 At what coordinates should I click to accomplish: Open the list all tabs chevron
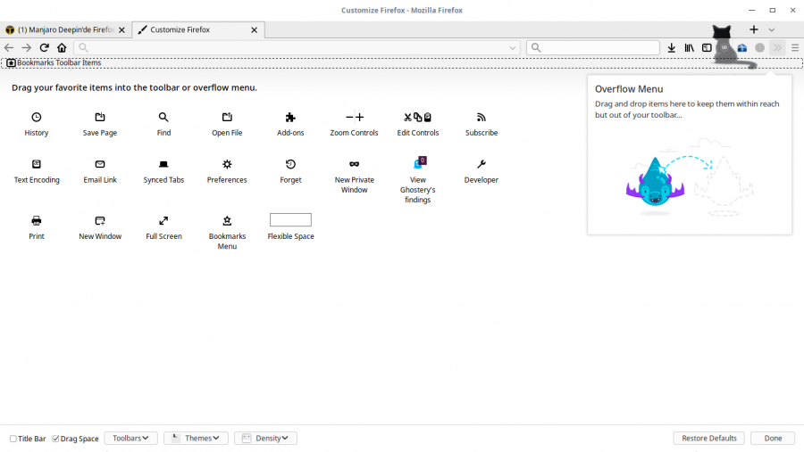coord(772,29)
